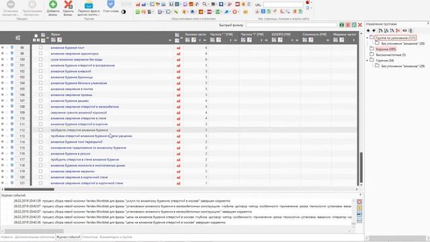Switch to the Журнал событий tab

[68, 237]
